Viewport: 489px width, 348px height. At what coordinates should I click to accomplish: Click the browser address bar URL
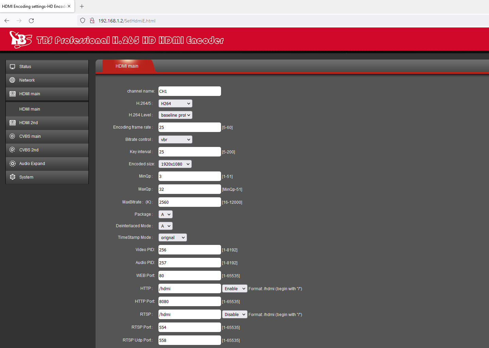[127, 21]
